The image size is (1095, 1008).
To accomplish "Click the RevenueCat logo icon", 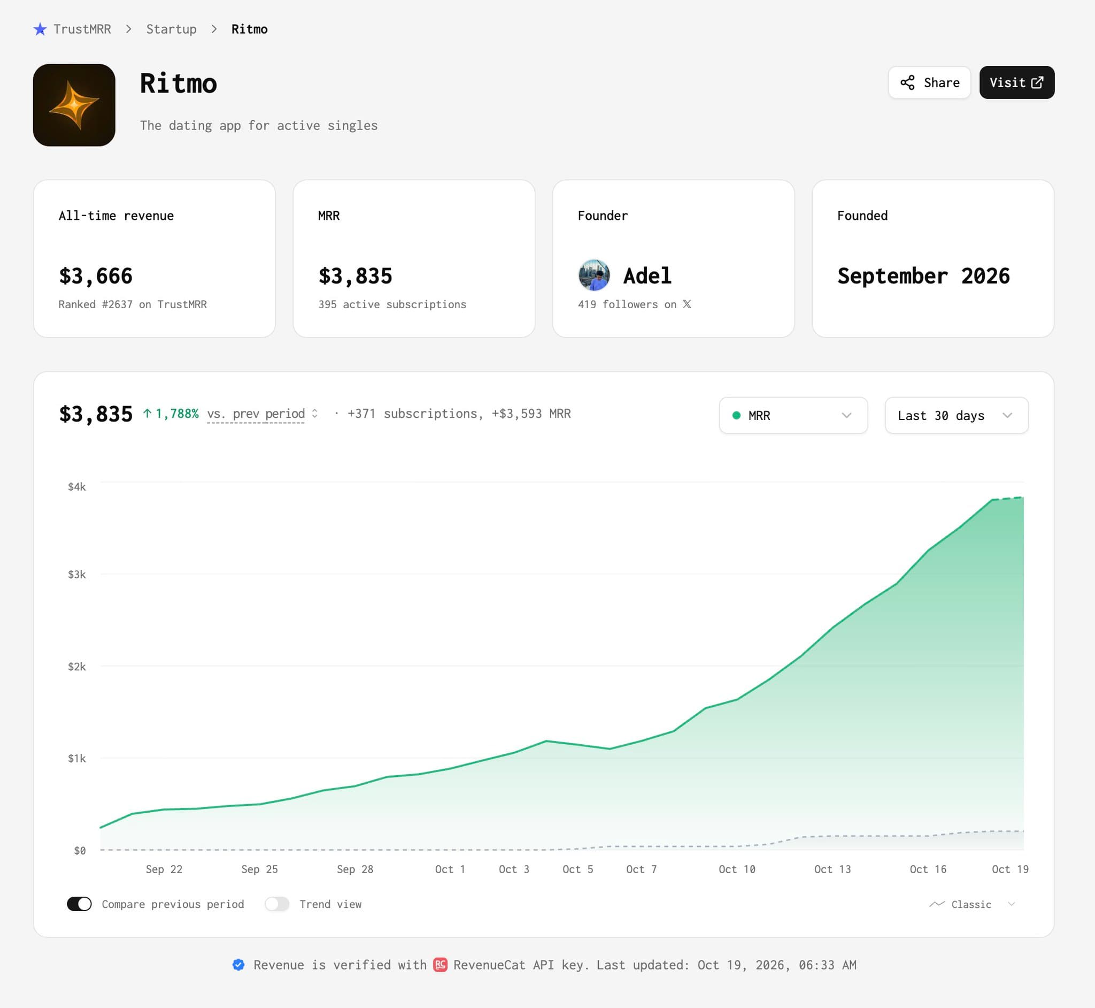I will (x=440, y=964).
